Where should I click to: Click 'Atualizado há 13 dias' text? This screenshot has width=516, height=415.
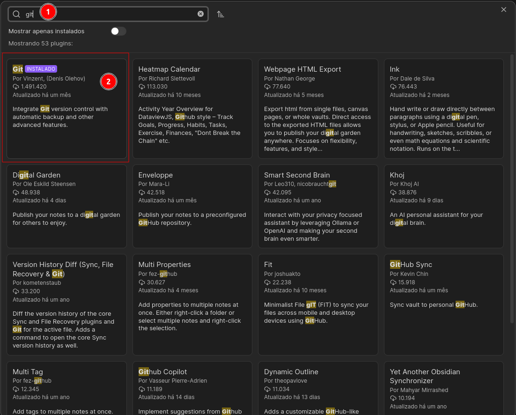pyautogui.click(x=292, y=397)
